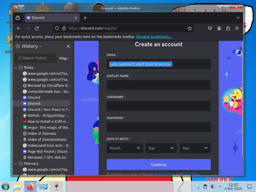Open the control panel taskbar icon
Viewport: 256px width, 192px height.
tap(43, 186)
